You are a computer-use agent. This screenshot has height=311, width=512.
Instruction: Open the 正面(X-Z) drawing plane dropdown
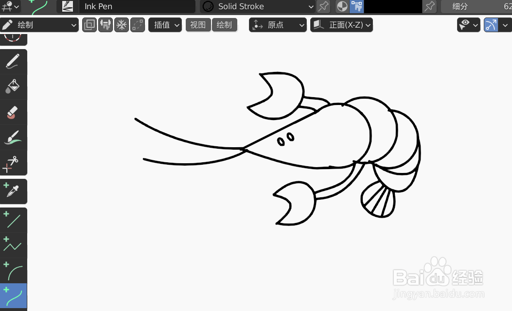point(341,25)
